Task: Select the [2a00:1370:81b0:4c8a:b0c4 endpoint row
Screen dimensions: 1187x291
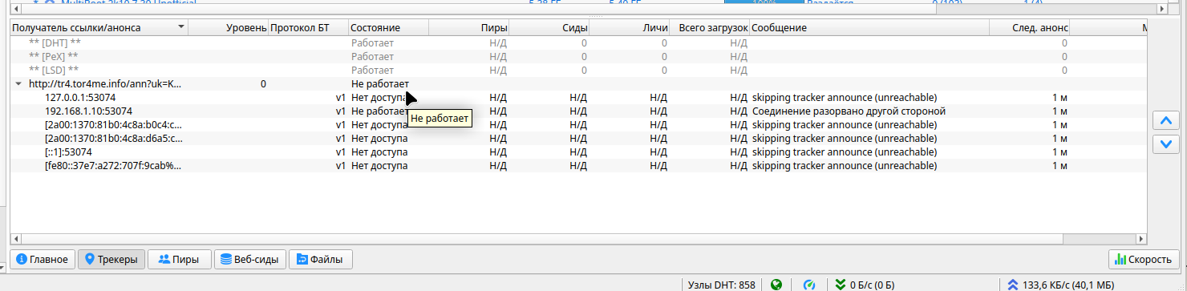Action: click(578, 124)
